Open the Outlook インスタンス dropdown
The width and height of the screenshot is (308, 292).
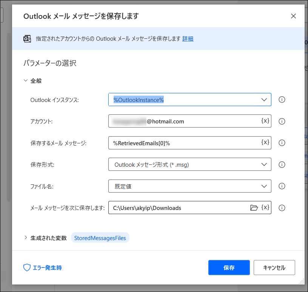tap(264, 100)
